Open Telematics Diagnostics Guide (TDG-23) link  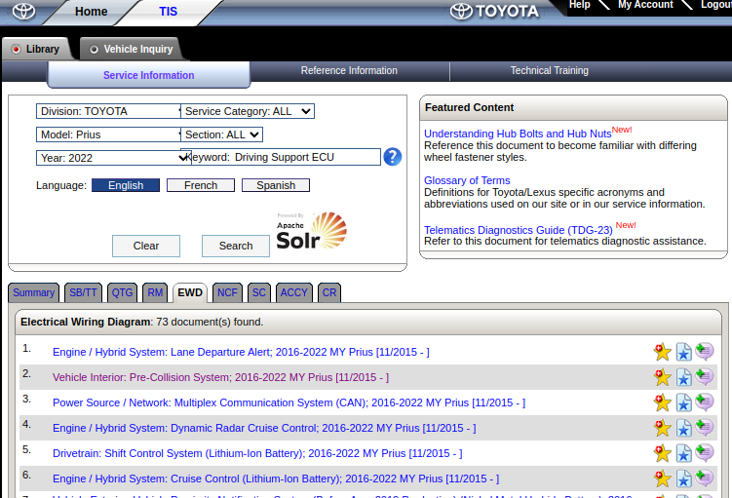(x=519, y=230)
